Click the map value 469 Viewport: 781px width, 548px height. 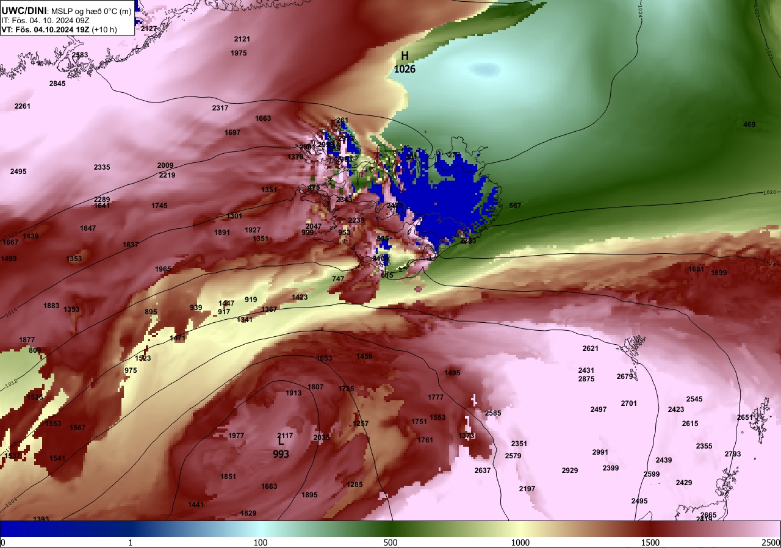[749, 124]
